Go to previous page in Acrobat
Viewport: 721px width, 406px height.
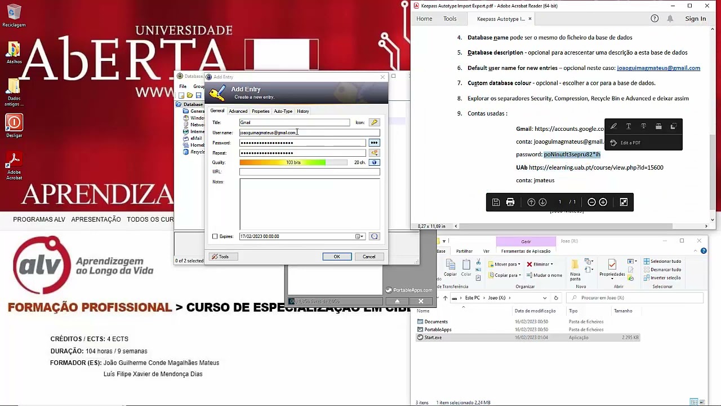(531, 202)
